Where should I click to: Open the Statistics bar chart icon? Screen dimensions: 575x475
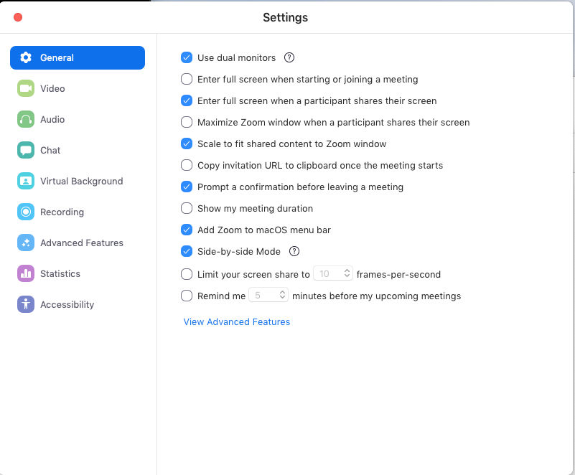26,274
